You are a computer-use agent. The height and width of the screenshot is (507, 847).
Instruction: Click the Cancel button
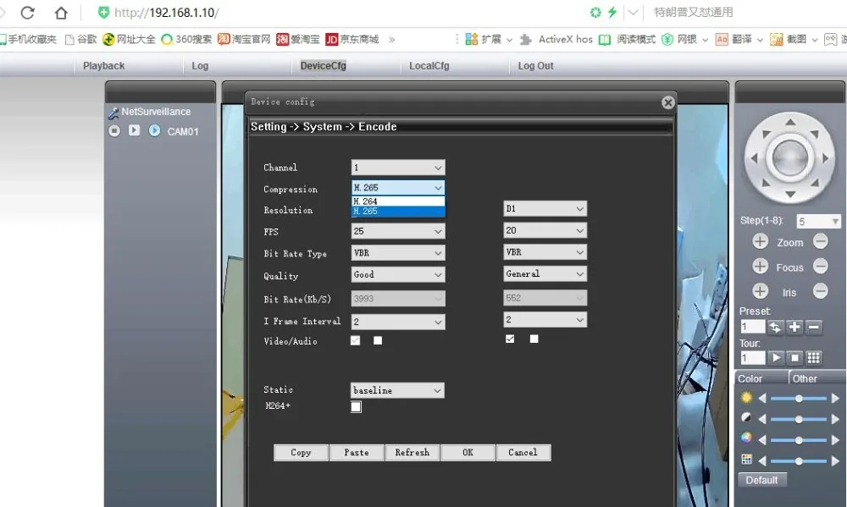[x=523, y=453]
